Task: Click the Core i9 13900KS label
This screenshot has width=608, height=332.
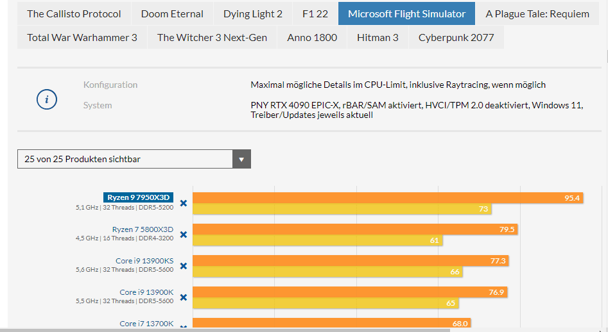Action: tap(144, 261)
